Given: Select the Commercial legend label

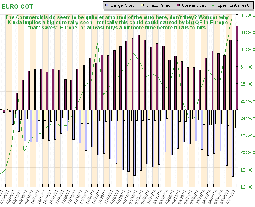Looking at the screenshot, I should click(194, 6).
